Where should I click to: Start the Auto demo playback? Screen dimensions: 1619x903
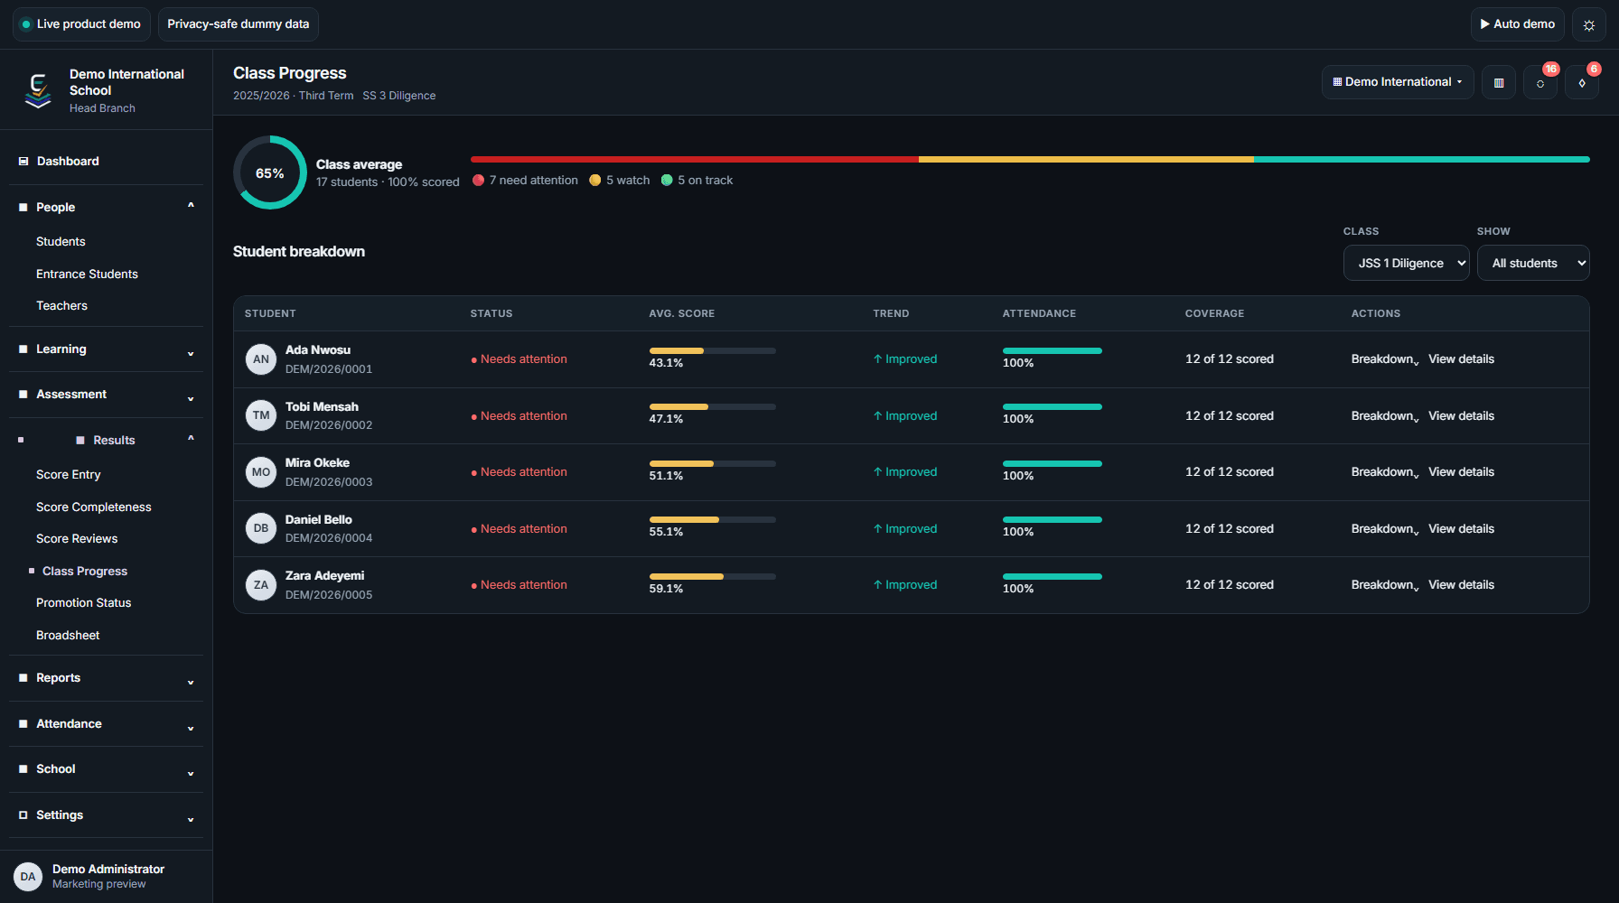coord(1518,24)
